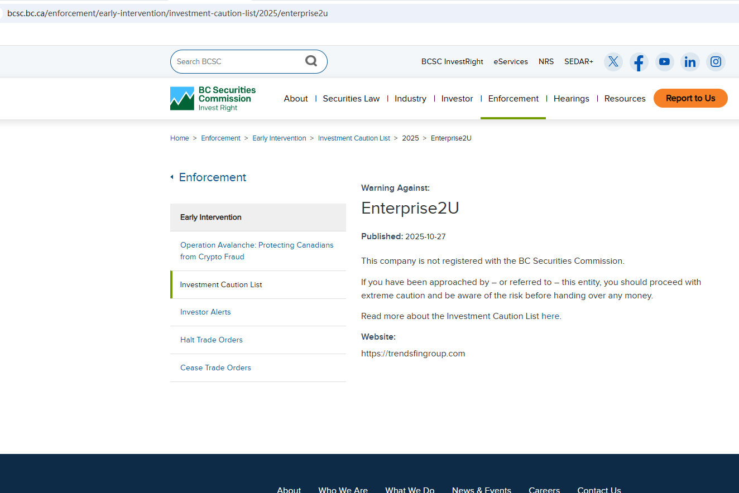Click the back arrow beside Enforcement heading
The height and width of the screenshot is (493, 739).
coord(172,177)
